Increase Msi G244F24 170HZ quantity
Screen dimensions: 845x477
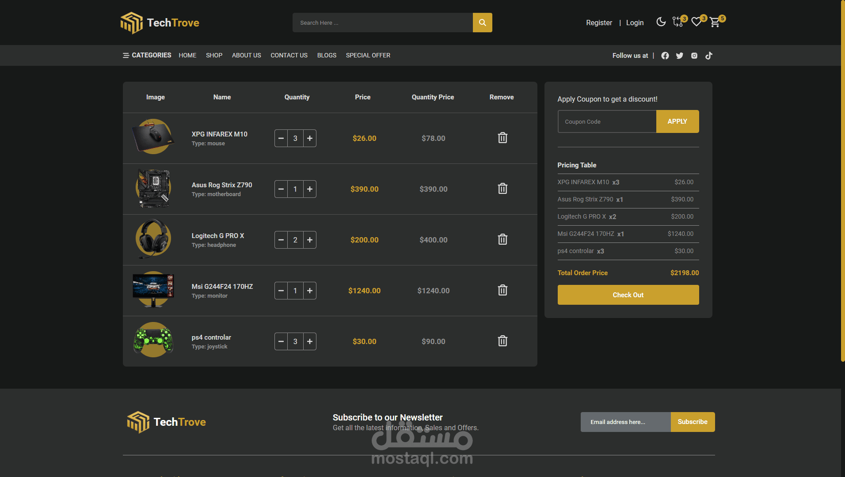[x=310, y=291]
